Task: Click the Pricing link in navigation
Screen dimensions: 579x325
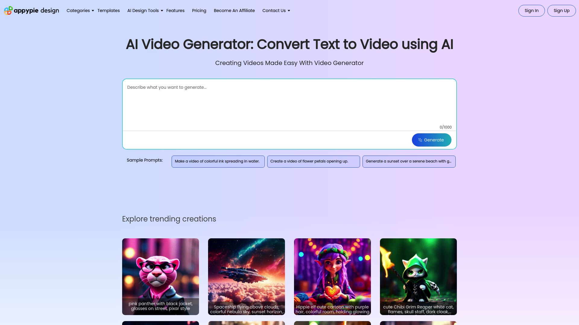Action: click(199, 11)
